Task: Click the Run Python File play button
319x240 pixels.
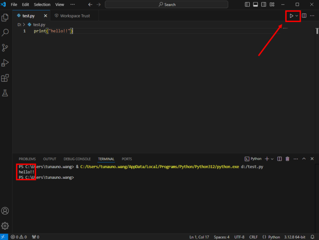Action: coord(291,16)
